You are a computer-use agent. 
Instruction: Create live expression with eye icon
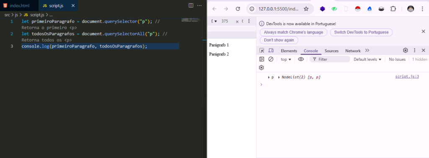coord(301,59)
